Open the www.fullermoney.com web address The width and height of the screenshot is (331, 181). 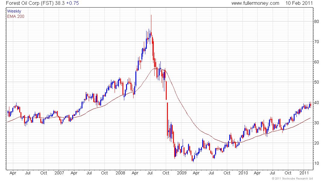[255, 3]
